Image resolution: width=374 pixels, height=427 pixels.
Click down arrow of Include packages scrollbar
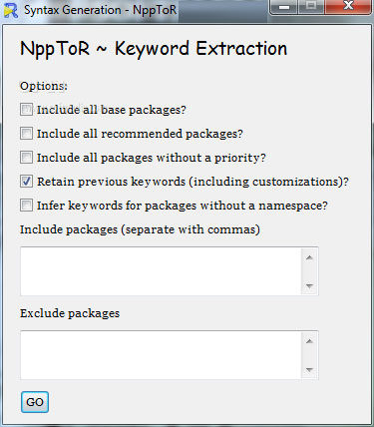(309, 285)
